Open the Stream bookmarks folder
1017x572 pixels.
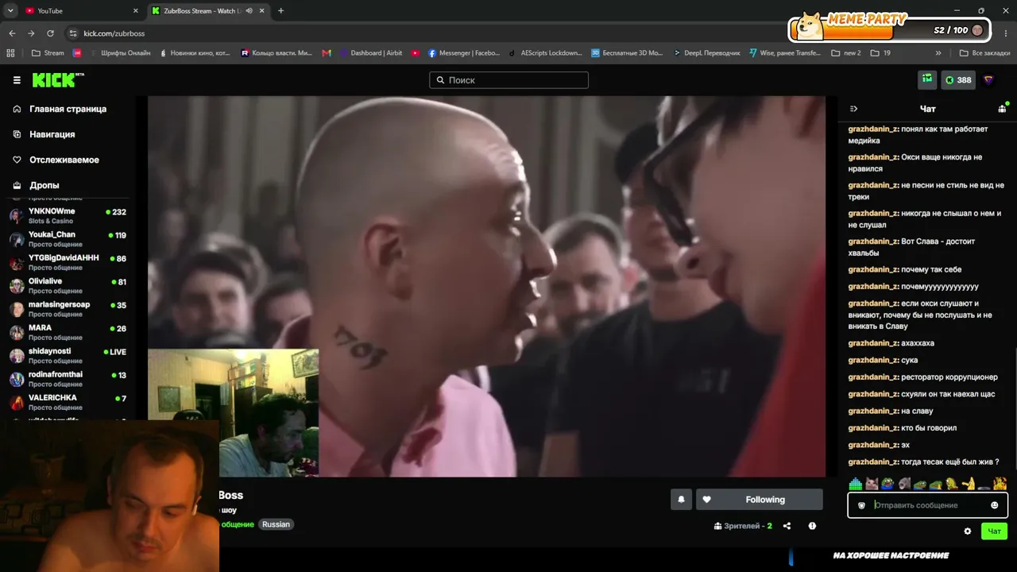click(x=48, y=53)
